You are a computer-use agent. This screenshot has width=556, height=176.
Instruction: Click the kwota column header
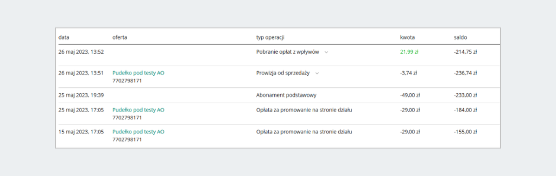tap(407, 37)
